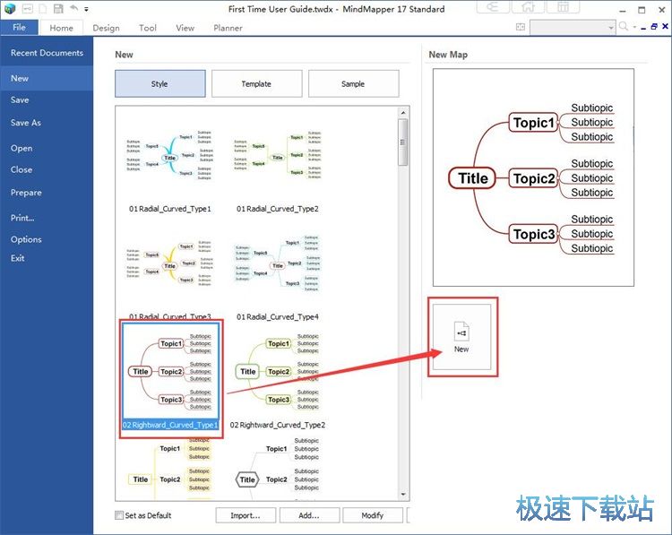The image size is (672, 535).
Task: Click Save in the File sidebar
Action: (47, 99)
